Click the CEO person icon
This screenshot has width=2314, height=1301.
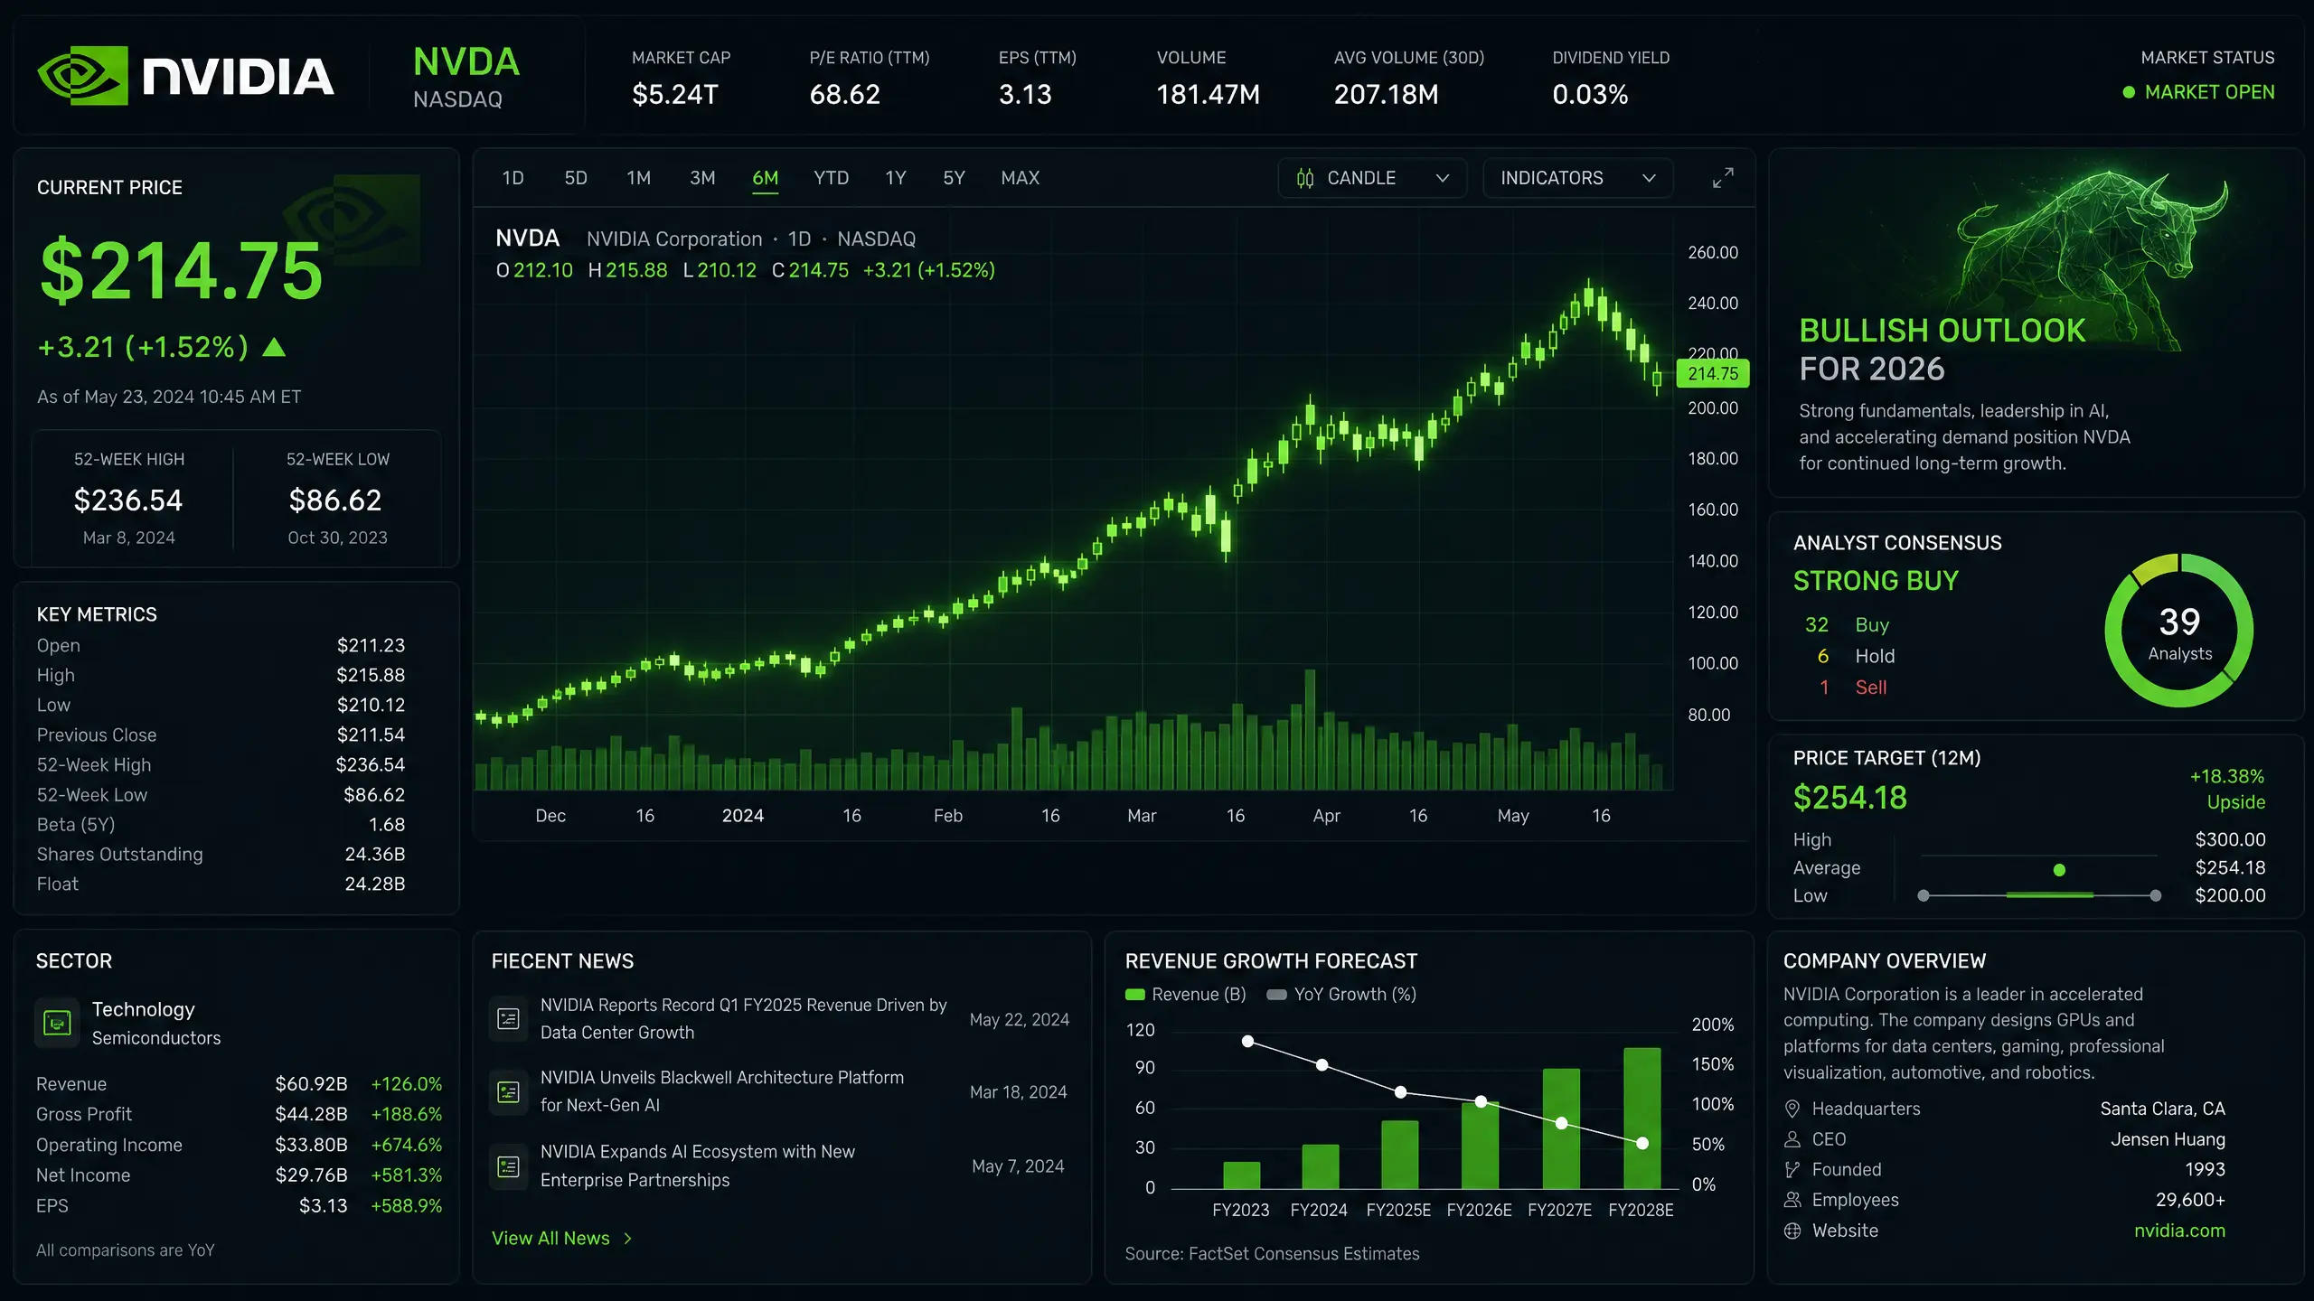tap(1792, 1139)
